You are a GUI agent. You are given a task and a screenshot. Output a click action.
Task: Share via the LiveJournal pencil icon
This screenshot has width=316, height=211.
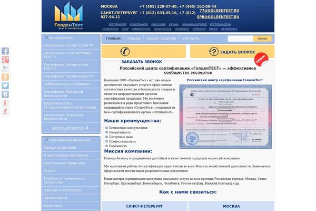tap(5, 69)
